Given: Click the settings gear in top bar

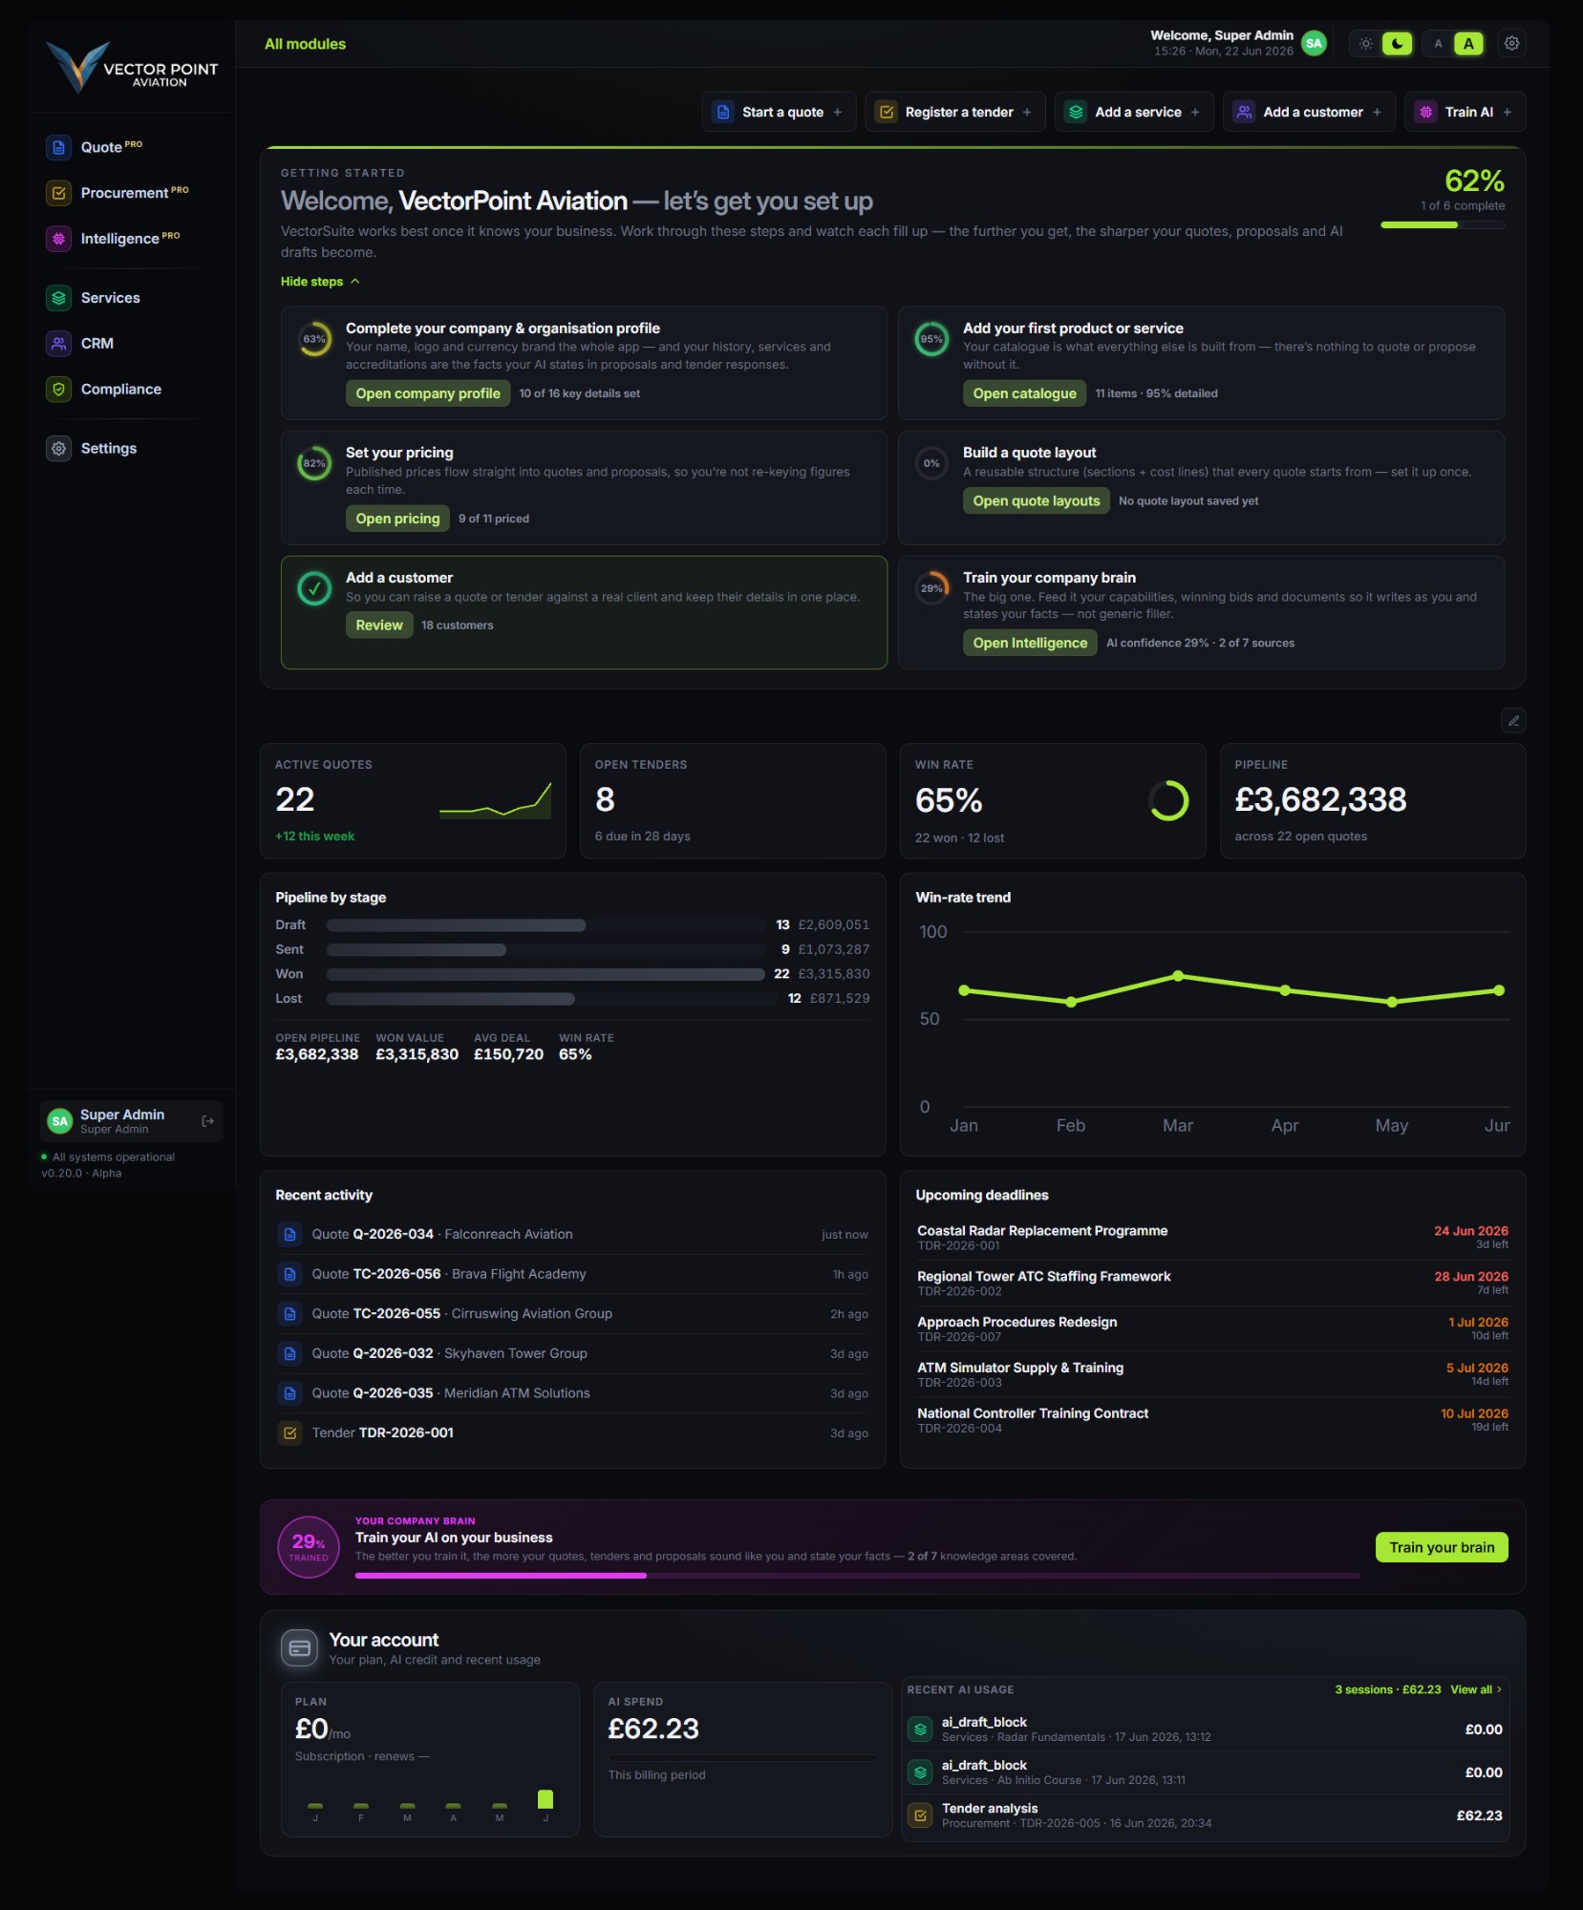Looking at the screenshot, I should pos(1511,44).
